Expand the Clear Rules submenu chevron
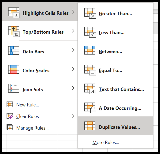The height and width of the screenshot is (154, 160). [x=73, y=116]
